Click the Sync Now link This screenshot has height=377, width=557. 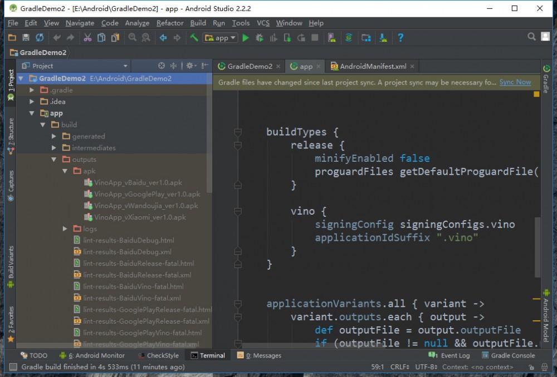pos(515,82)
